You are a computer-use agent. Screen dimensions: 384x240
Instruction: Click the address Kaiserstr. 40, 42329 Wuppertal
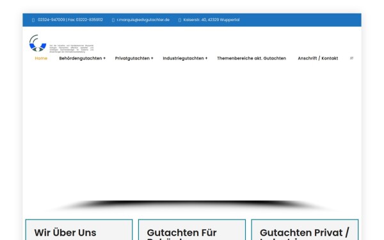pos(211,20)
